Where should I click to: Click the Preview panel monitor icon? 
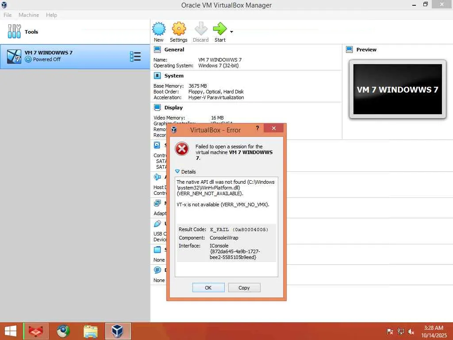349,50
